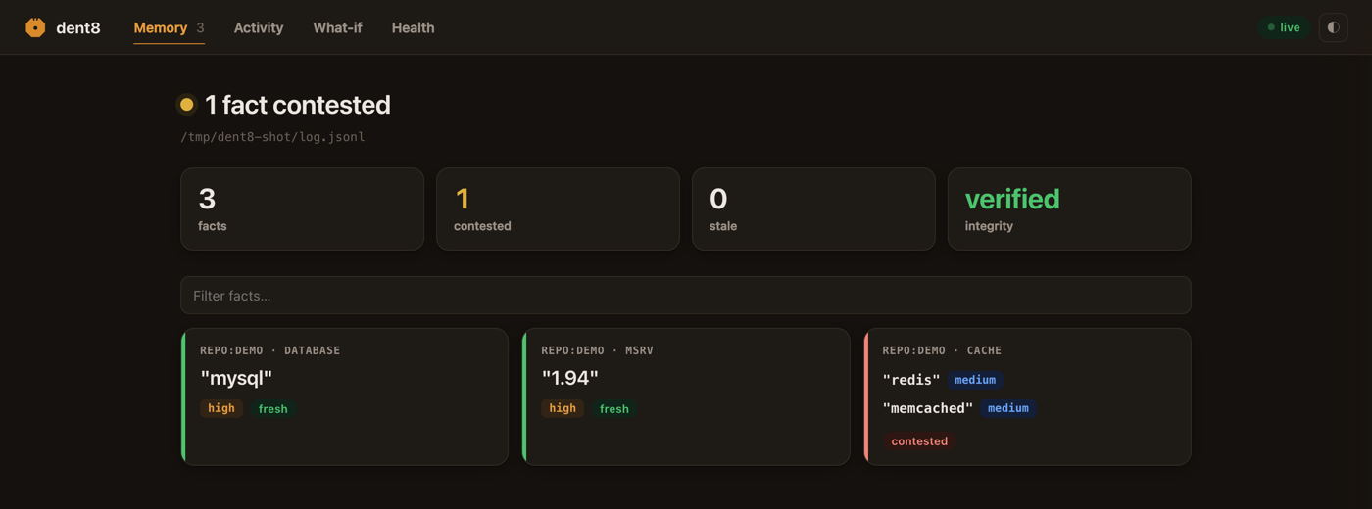Click the /tmp/dent8-shot/log.jsonl path text
The image size is (1372, 509).
pyautogui.click(x=272, y=137)
